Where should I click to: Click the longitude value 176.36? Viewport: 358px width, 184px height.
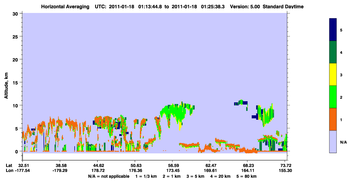[135, 171]
